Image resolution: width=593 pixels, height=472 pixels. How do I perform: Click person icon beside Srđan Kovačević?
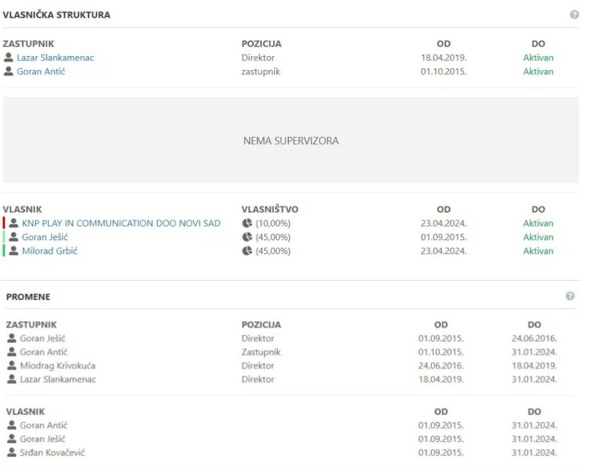point(12,453)
